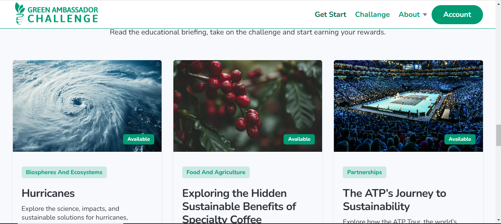Click the vertical scrollbar thumb
501x224 pixels.
coord(498,135)
